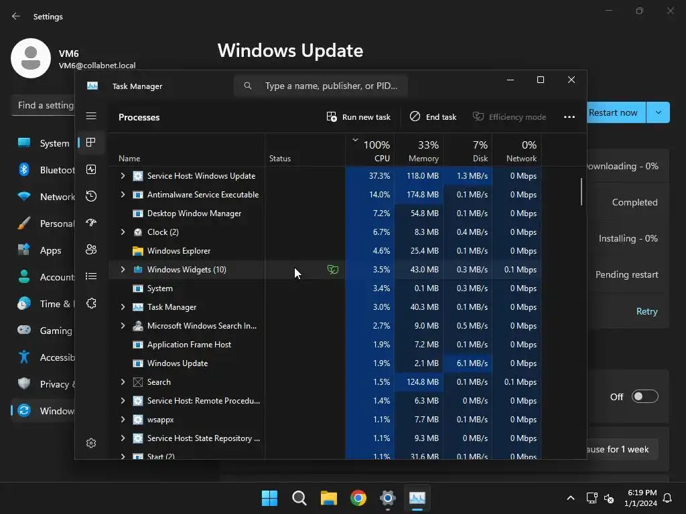
Task: Open the App history page icon
Action: point(91,196)
